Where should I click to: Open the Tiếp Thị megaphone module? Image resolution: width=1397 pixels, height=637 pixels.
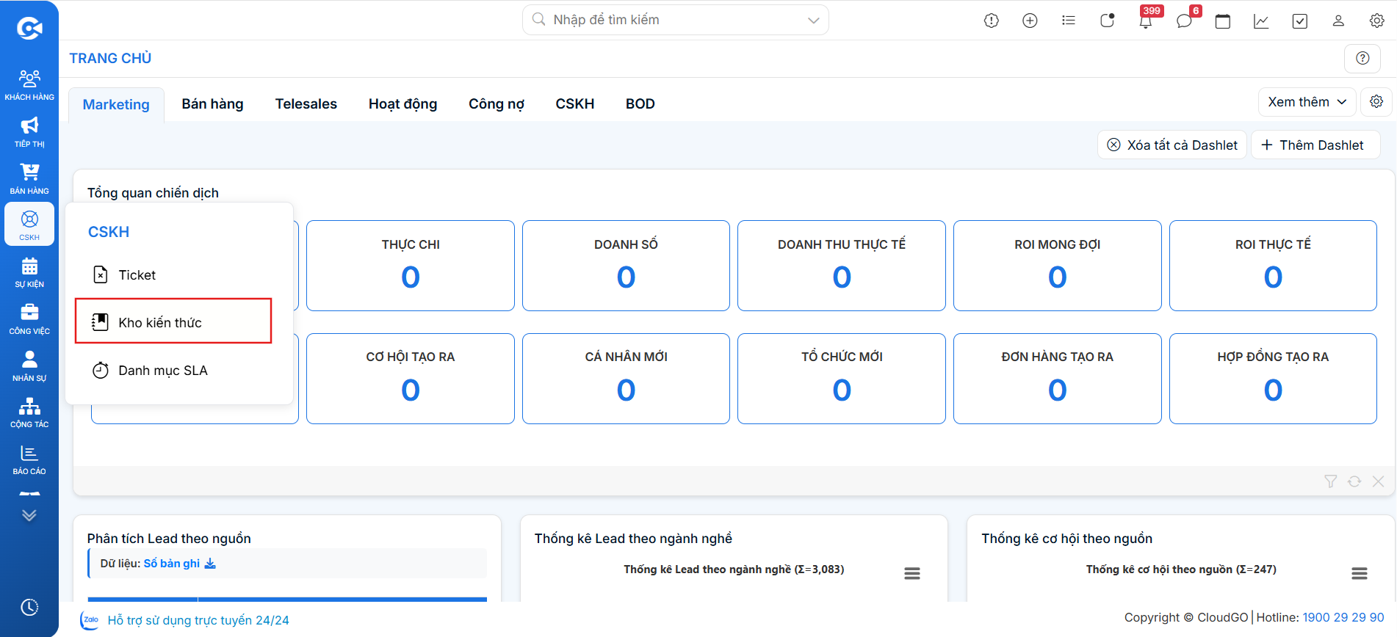point(29,132)
